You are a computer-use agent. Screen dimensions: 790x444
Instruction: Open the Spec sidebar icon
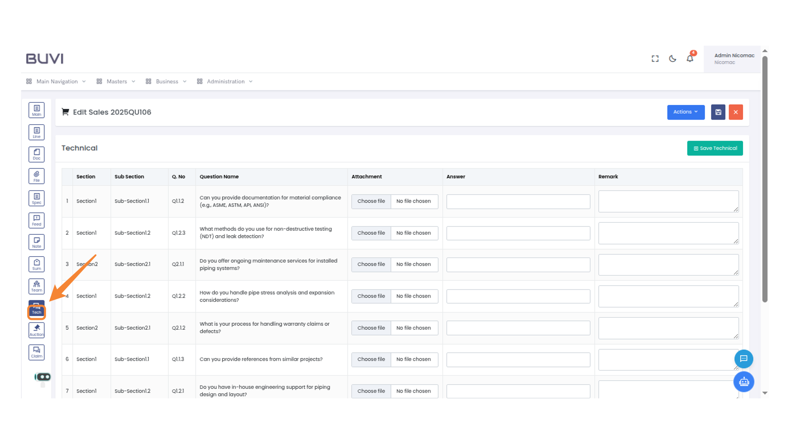(37, 199)
